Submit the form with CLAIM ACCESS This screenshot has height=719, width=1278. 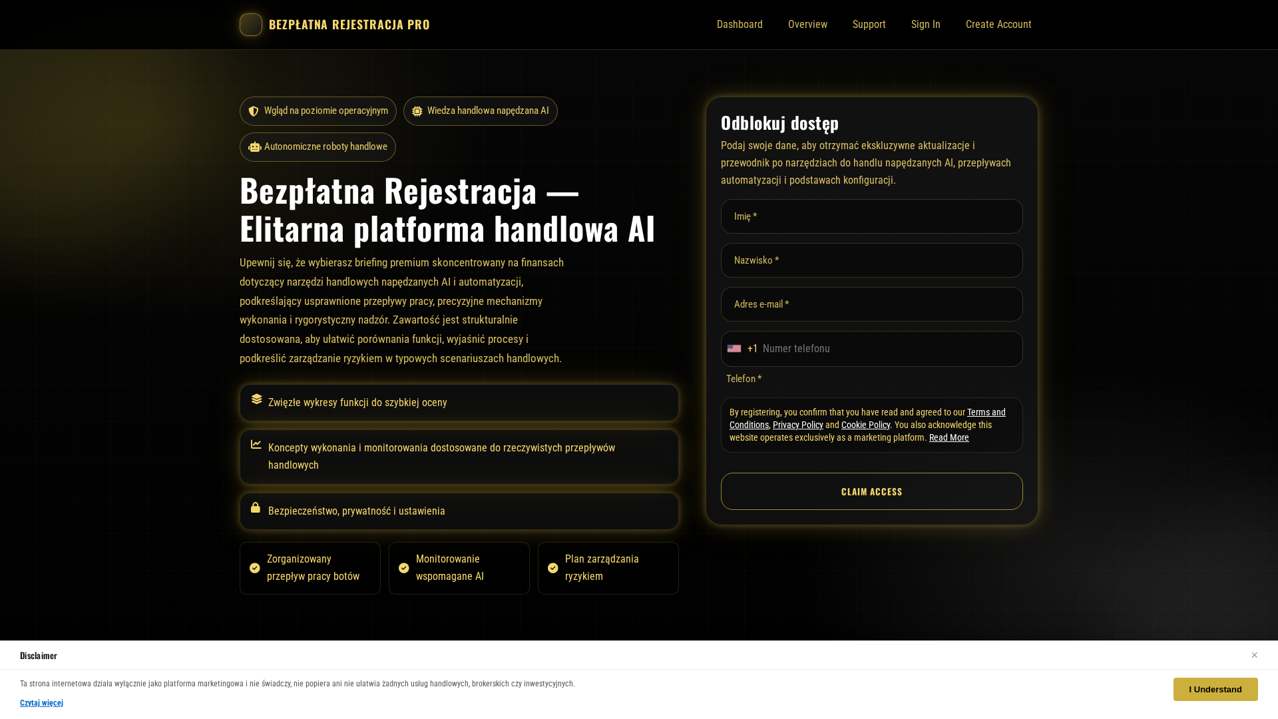point(872,491)
